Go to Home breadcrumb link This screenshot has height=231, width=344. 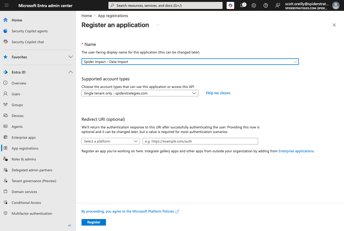click(87, 16)
